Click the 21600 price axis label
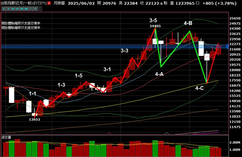 (x=235, y=49)
